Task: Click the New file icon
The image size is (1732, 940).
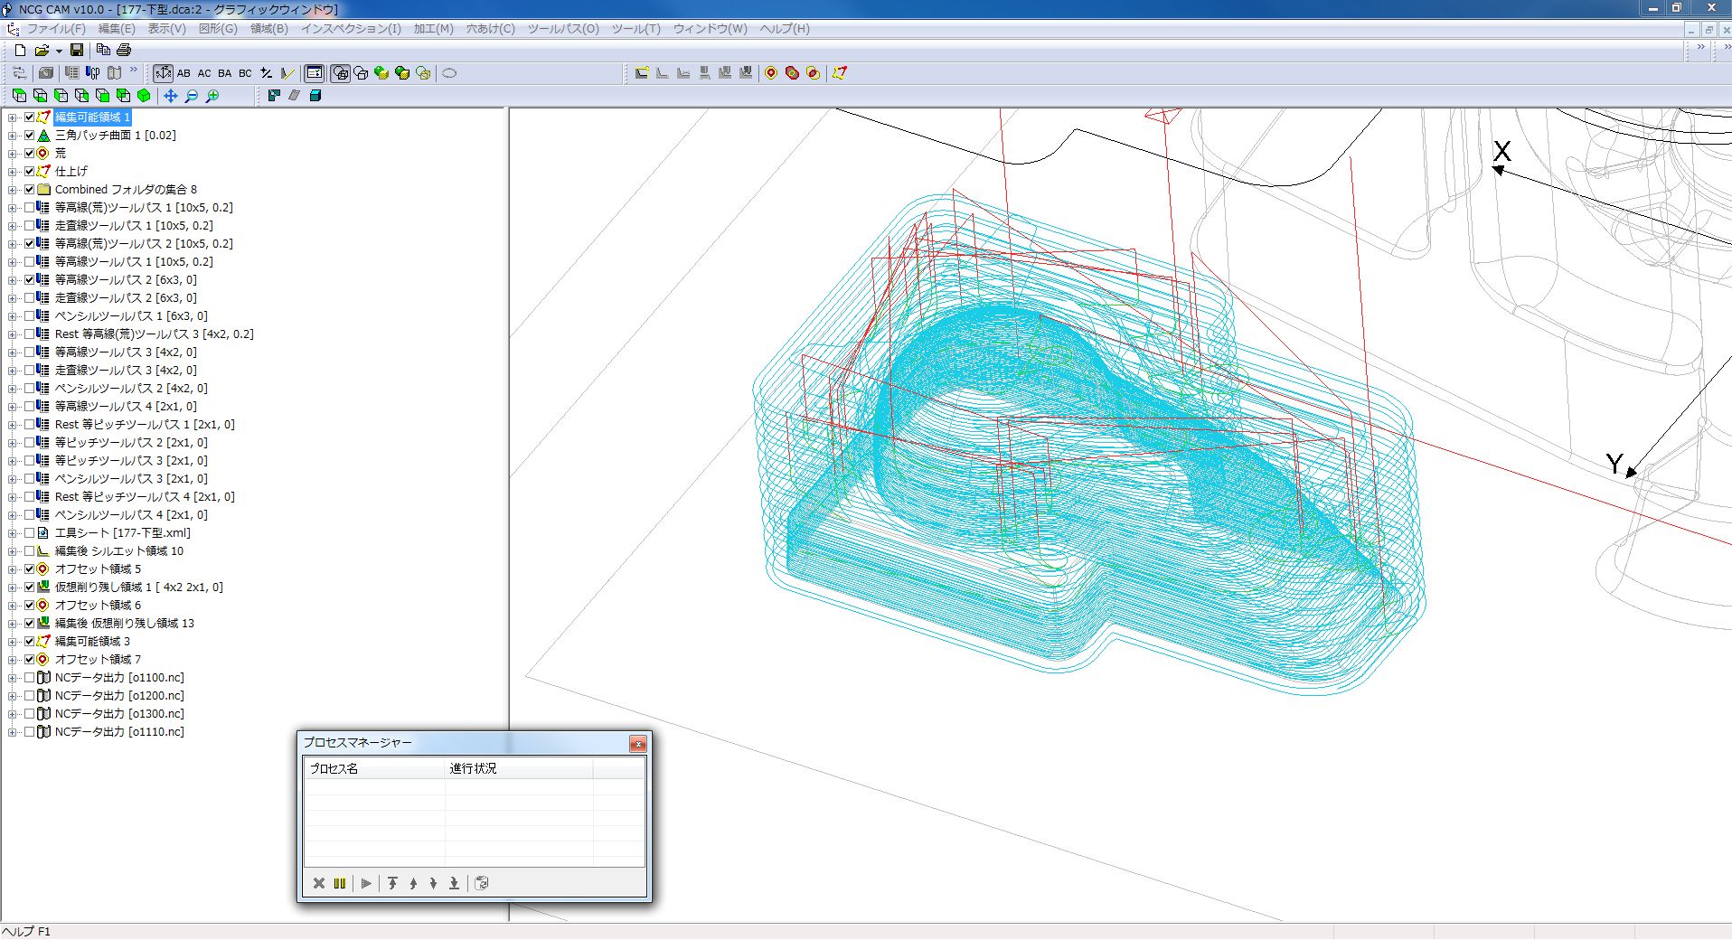Action: [20, 51]
